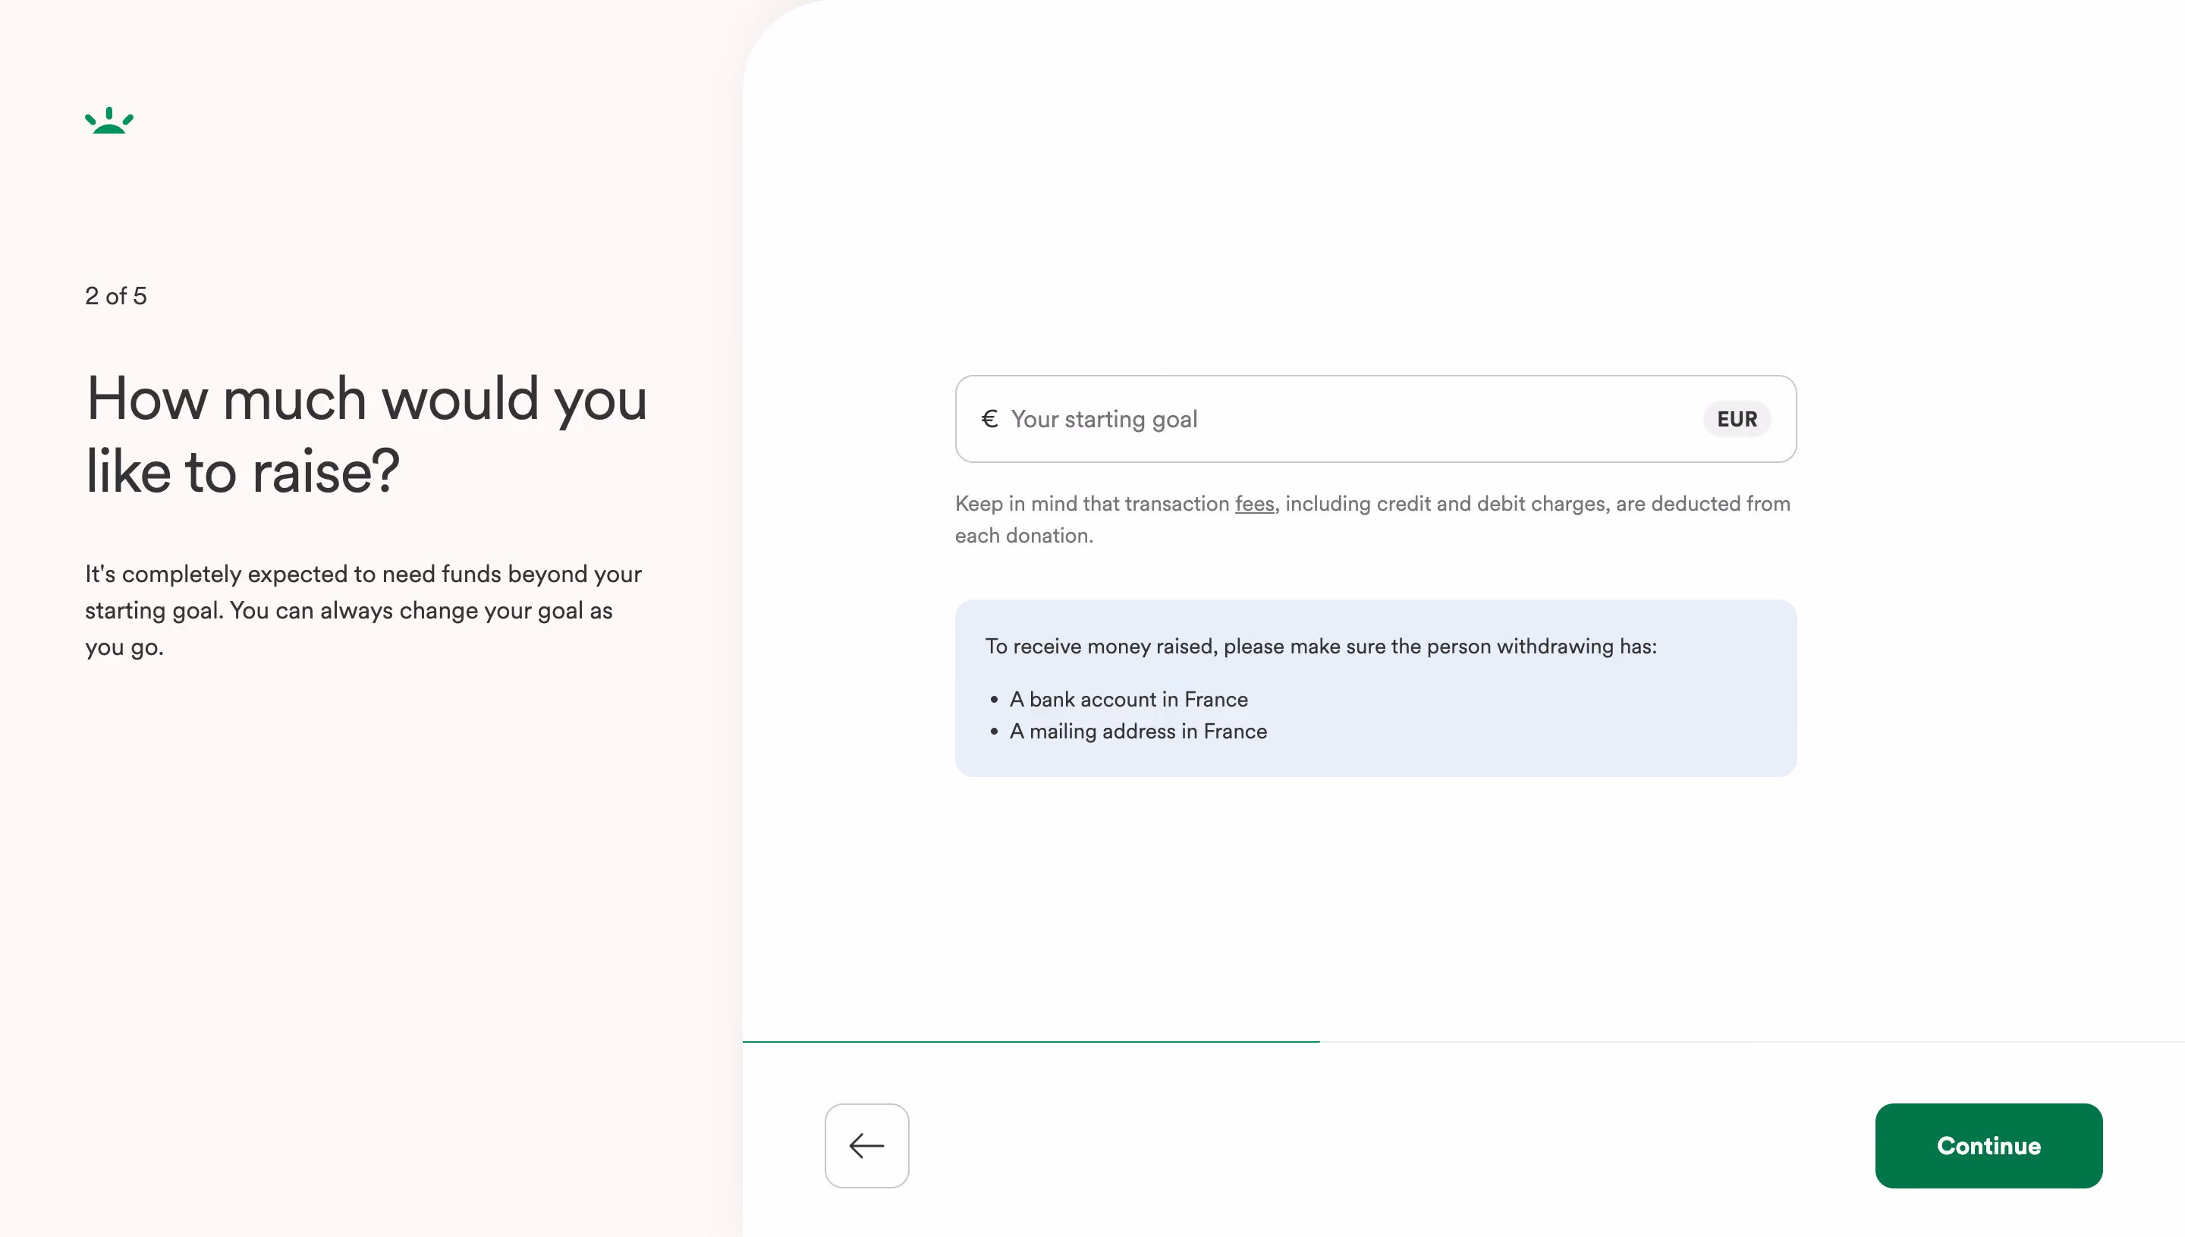The width and height of the screenshot is (2185, 1237).
Task: Click the green GoFundMe sun logo
Action: (109, 121)
